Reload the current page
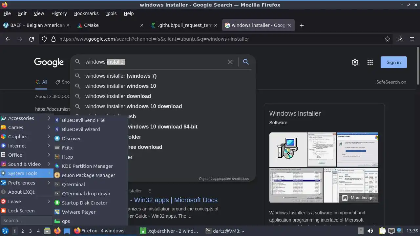Screen dimensions: 420x236 click(x=31, y=39)
